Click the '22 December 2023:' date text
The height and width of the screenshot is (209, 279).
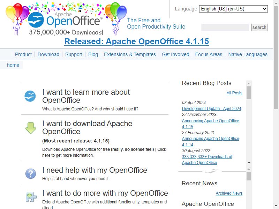[x=199, y=115]
